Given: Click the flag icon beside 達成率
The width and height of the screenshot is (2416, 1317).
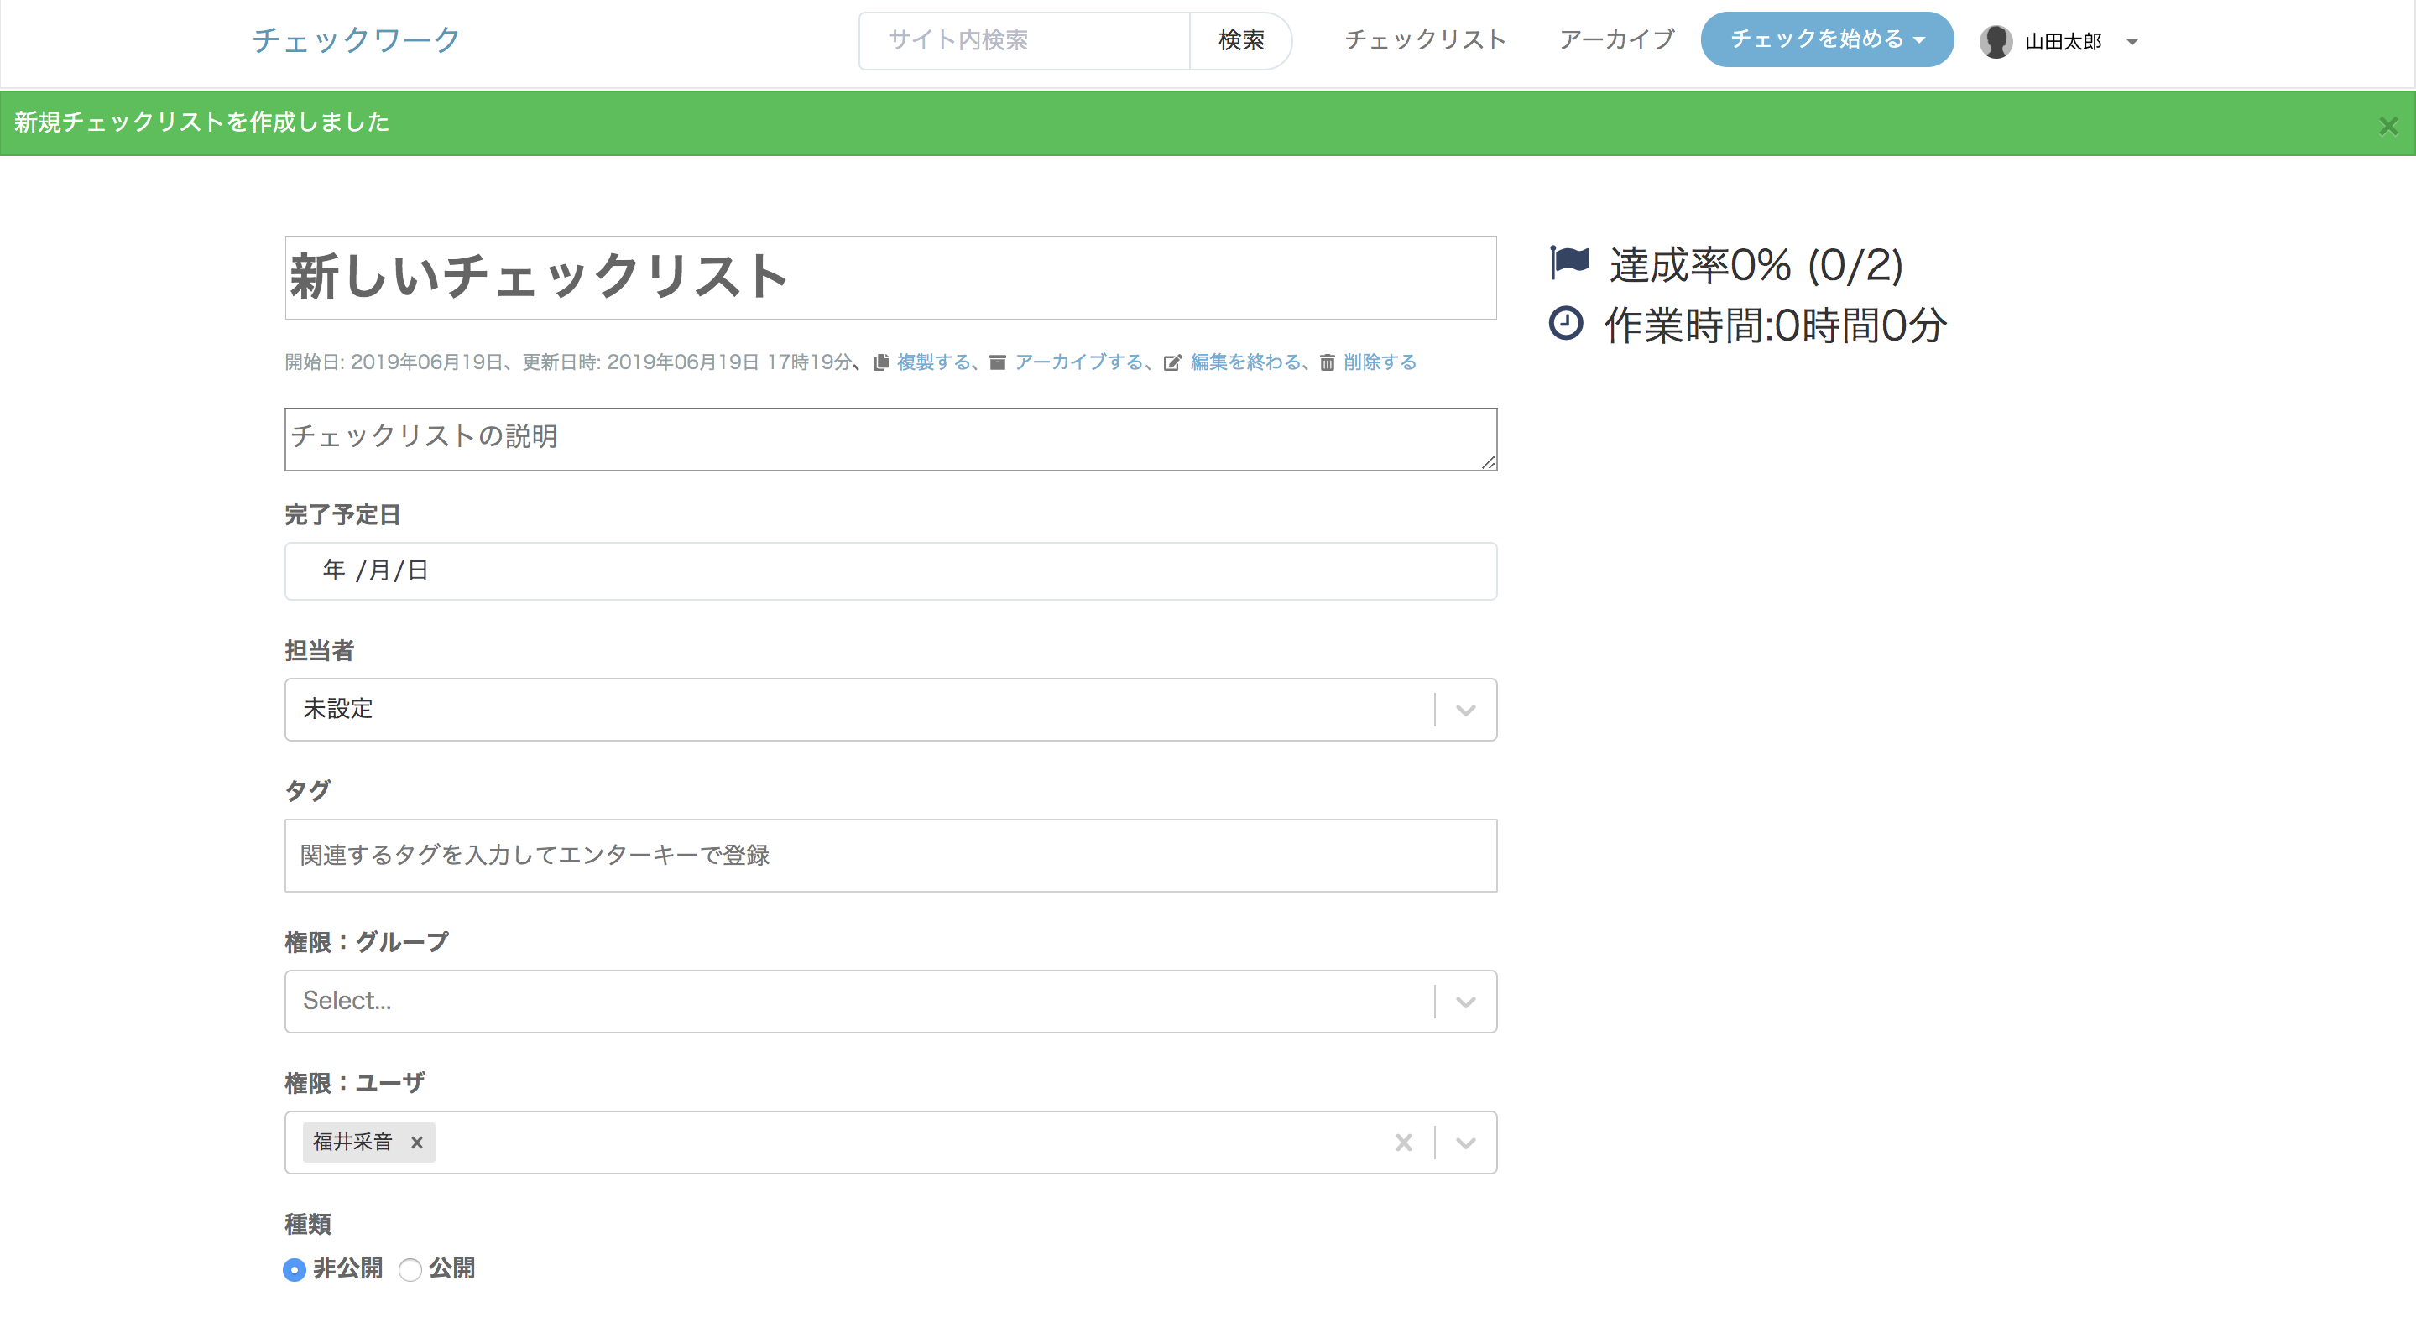Looking at the screenshot, I should coord(1569,263).
